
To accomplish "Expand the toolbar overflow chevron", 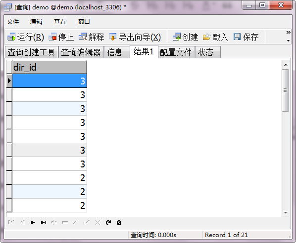I will 288,33.
